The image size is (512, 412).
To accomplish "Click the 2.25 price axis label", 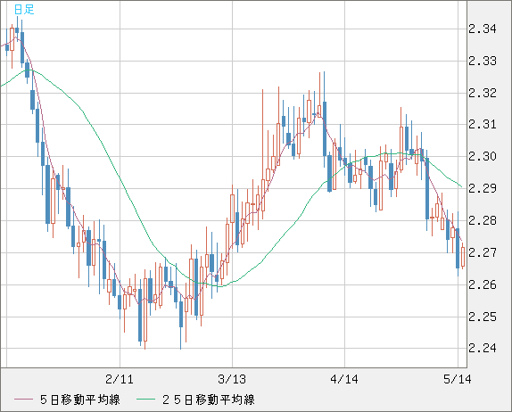I will click(483, 317).
